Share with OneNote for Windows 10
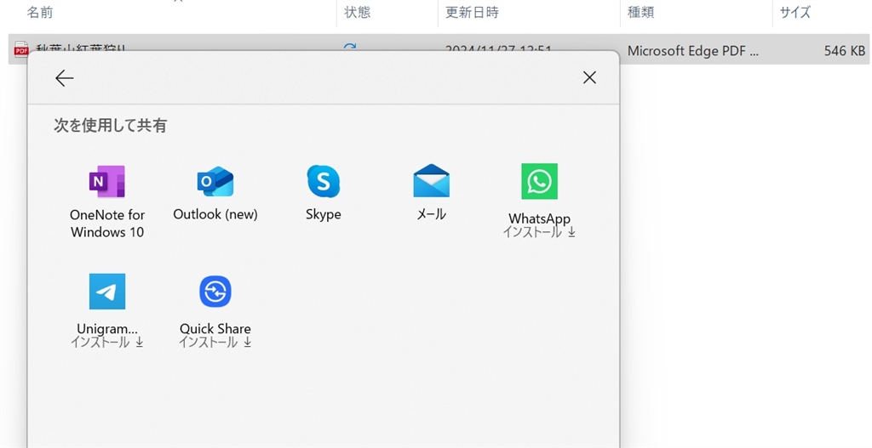 (x=107, y=182)
